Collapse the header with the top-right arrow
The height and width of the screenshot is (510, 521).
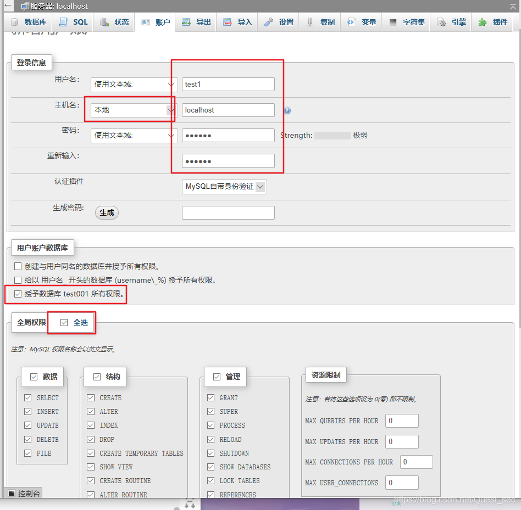tap(513, 6)
